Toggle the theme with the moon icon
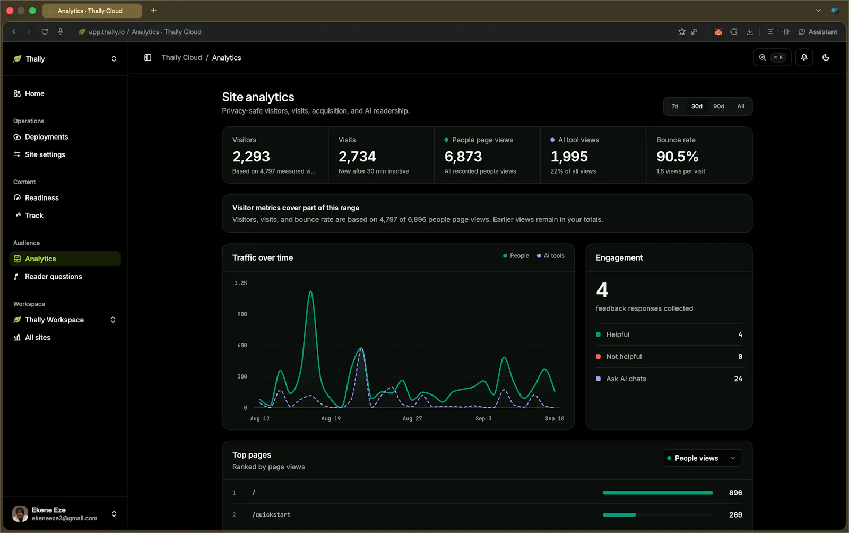This screenshot has width=849, height=533. (826, 57)
